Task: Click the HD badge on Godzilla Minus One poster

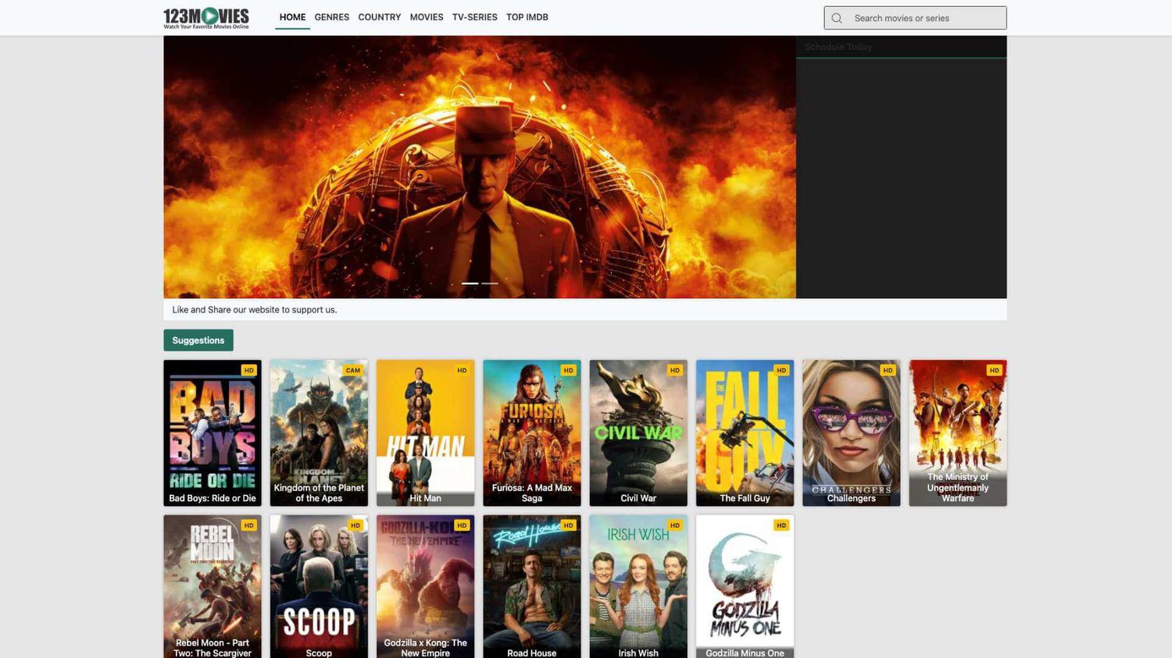Action: [781, 526]
